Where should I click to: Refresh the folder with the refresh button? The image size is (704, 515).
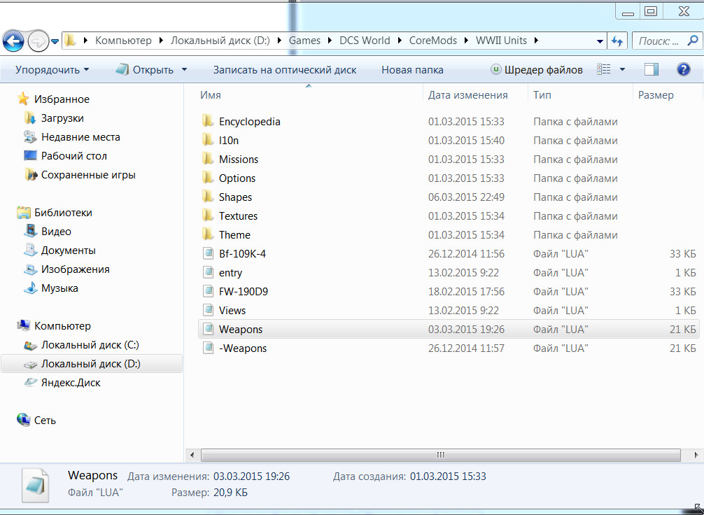(x=617, y=41)
